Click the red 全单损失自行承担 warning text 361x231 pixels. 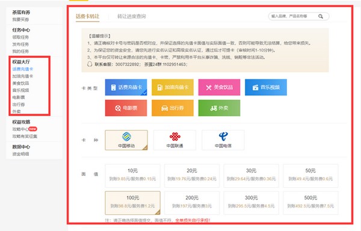(193, 220)
